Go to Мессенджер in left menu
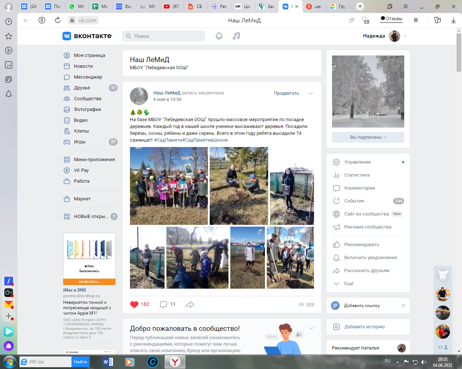This screenshot has width=462, height=369. pos(88,77)
